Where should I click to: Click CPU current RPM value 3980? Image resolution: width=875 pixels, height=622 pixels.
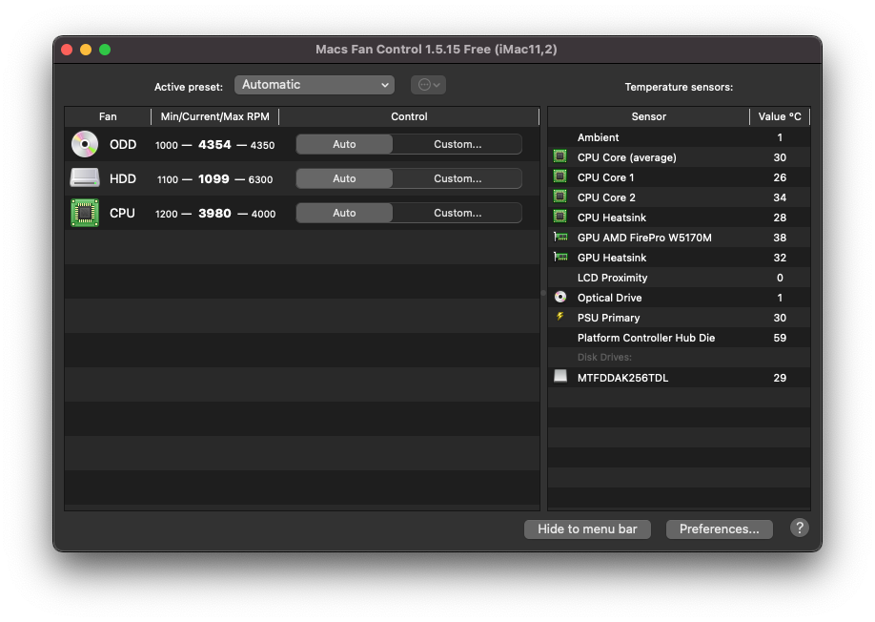(x=214, y=214)
